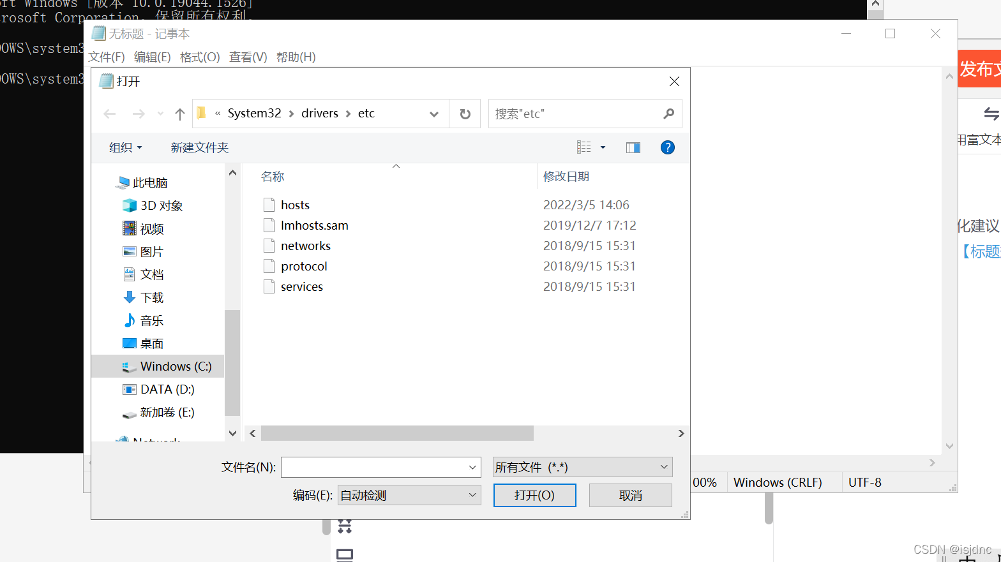Close the 打开 dialog
The image size is (1001, 562).
tap(674, 81)
